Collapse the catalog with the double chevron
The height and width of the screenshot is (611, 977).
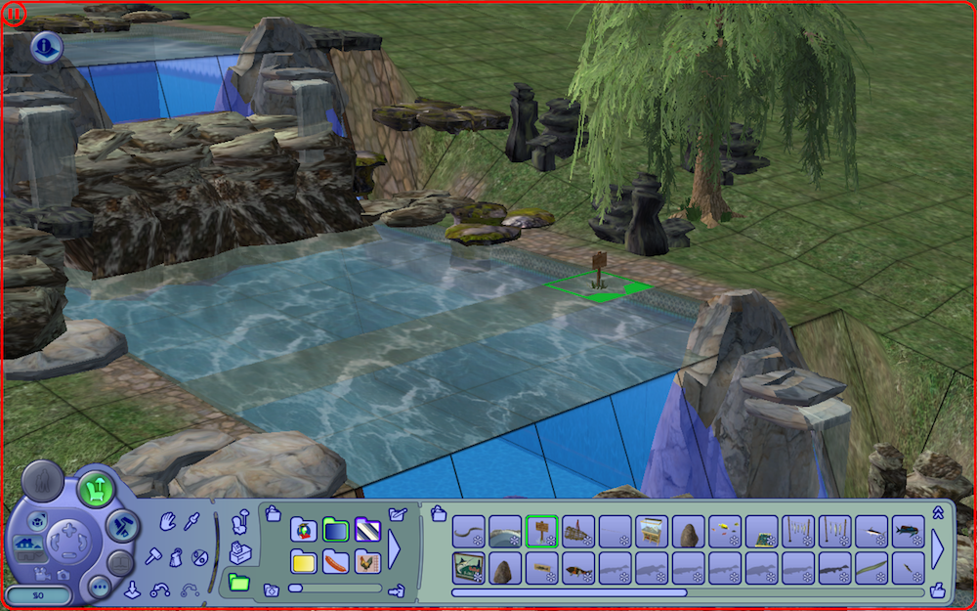click(x=938, y=511)
